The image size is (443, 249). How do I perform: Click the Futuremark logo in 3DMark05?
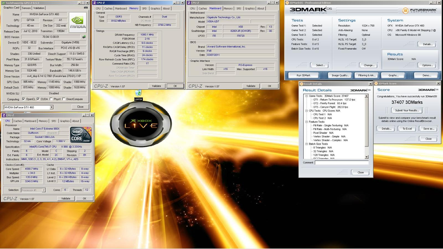coord(419,11)
